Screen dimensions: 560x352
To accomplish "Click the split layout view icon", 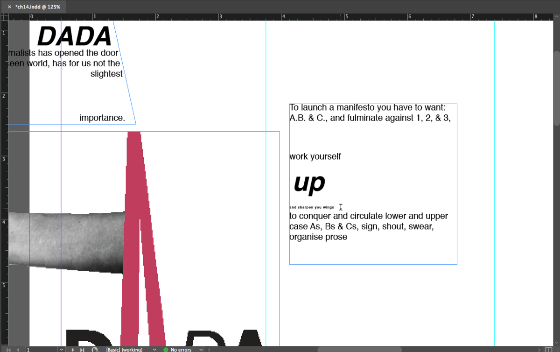I will pyautogui.click(x=548, y=349).
